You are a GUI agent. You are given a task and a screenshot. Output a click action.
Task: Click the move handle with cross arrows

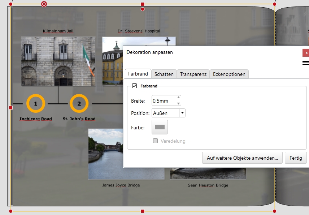tap(44, 4)
